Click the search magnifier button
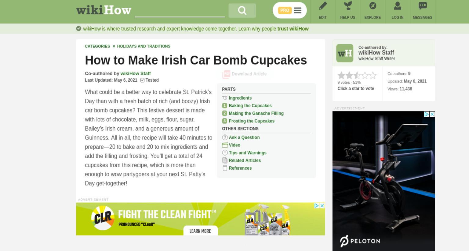The image size is (469, 251). pyautogui.click(x=242, y=11)
